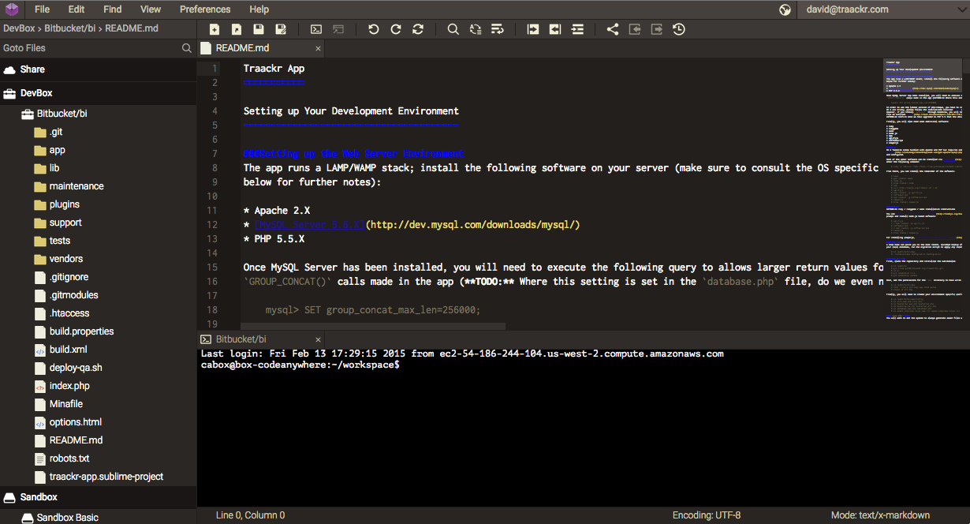Image resolution: width=970 pixels, height=524 pixels.
Task: Open traackr-app.sublime-project file
Action: (x=98, y=477)
